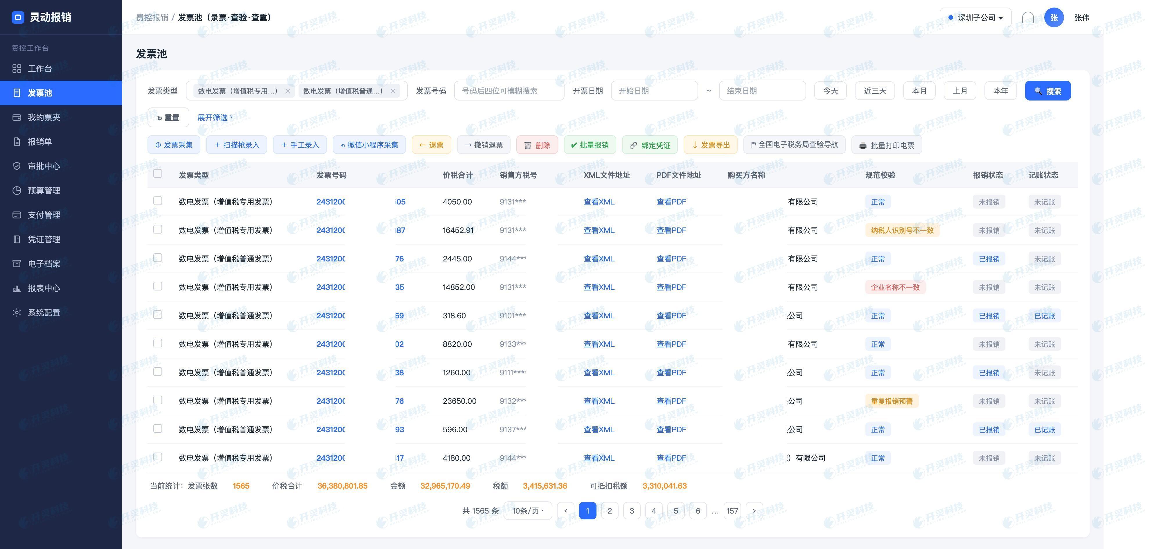Click the 微信小程序采集 toolbar button
The height and width of the screenshot is (549, 1150).
tap(369, 145)
